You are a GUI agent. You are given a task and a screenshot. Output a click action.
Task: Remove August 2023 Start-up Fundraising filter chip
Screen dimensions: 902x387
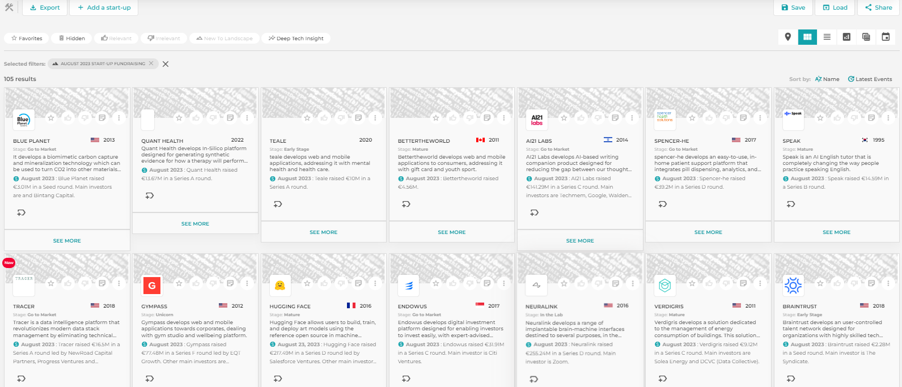[151, 63]
